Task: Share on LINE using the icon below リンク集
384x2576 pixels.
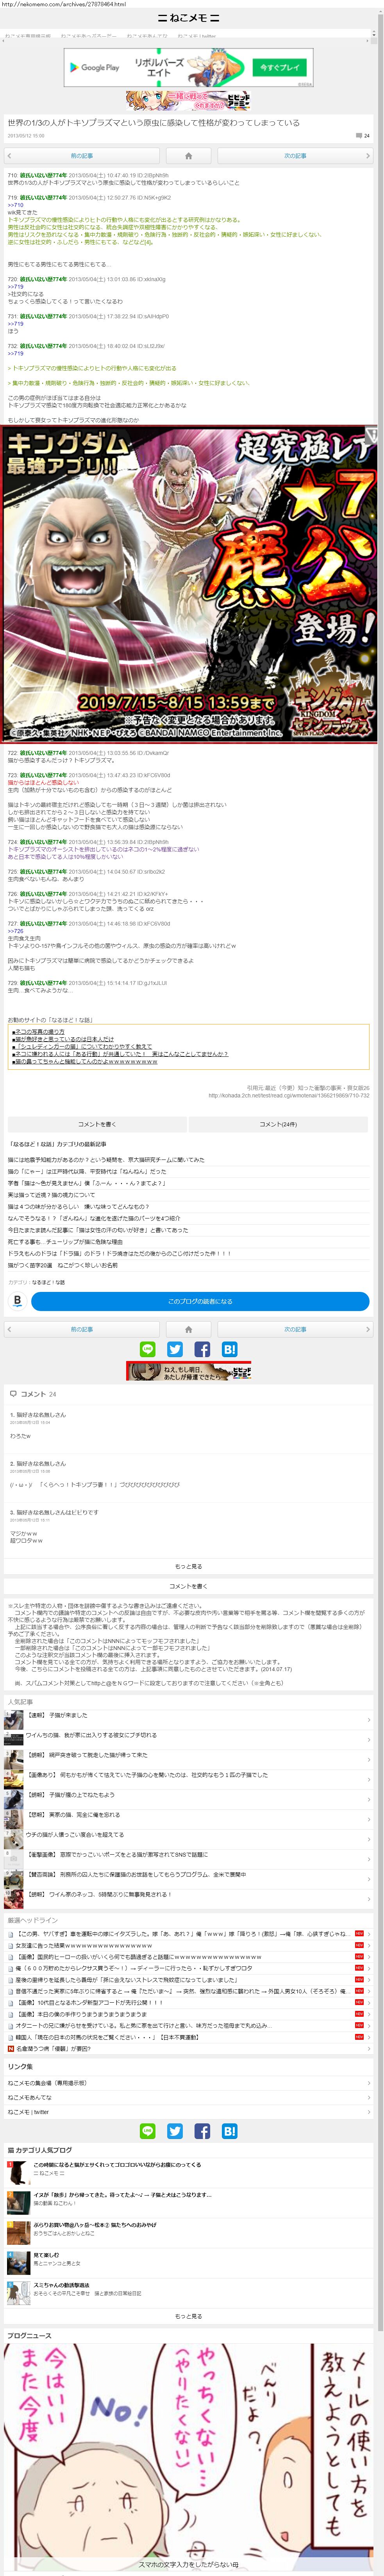Action: click(x=148, y=2131)
